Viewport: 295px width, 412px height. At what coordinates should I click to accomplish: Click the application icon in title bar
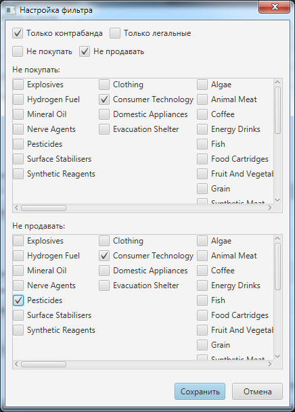(11, 10)
